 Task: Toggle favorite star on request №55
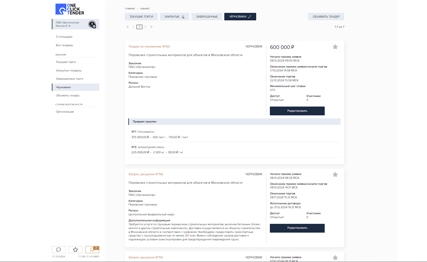(335, 258)
